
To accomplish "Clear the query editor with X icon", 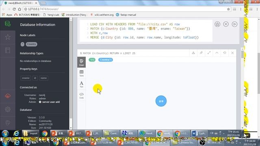I will [x=226, y=24].
